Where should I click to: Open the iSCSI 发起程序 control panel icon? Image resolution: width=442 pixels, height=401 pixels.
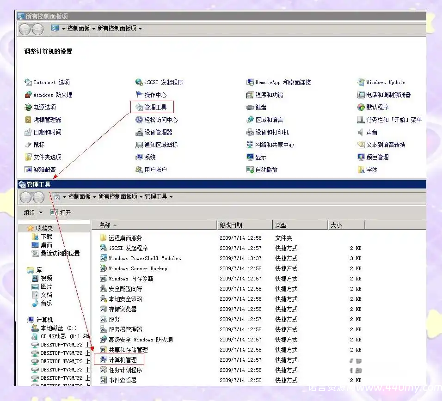(x=139, y=82)
